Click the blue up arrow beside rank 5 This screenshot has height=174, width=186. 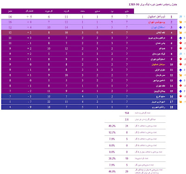click(180, 38)
